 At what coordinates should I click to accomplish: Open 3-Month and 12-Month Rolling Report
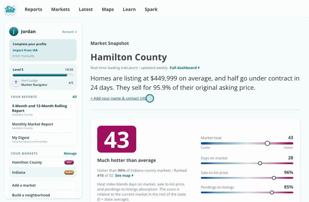pyautogui.click(x=43, y=110)
